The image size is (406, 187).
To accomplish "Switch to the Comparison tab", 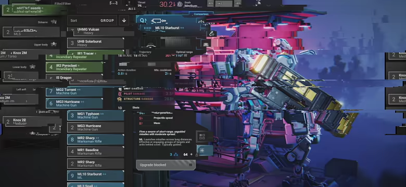I will (201, 14).
